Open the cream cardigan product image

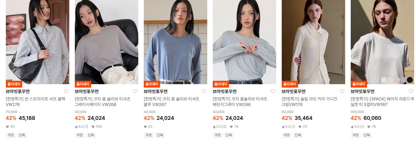pyautogui.click(x=313, y=42)
